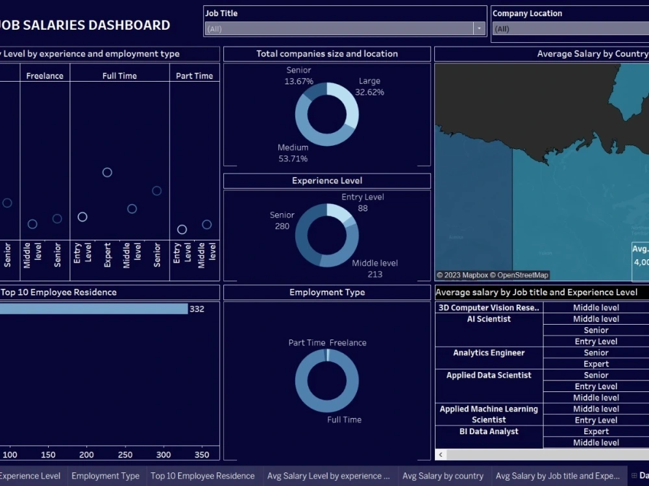The height and width of the screenshot is (486, 649).
Task: Click the 'Top 10 Employee Residence' title
Action: [x=58, y=292]
